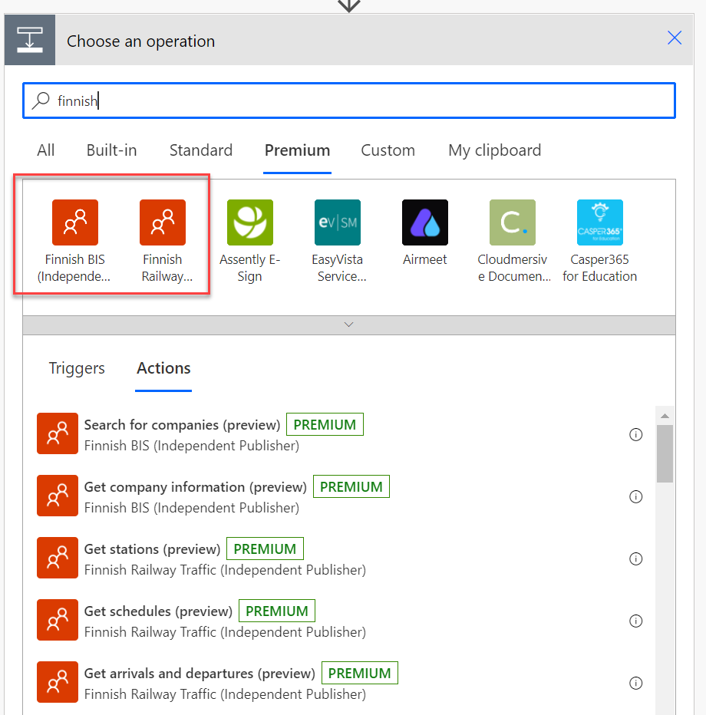
Task: Open the Assently E-Sign connector
Action: tap(249, 222)
